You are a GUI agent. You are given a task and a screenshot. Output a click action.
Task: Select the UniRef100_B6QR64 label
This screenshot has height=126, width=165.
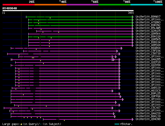(148, 48)
